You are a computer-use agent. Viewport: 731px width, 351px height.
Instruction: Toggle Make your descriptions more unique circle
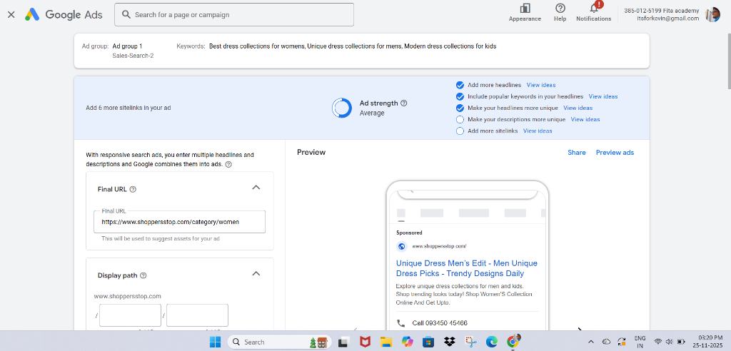click(x=460, y=119)
